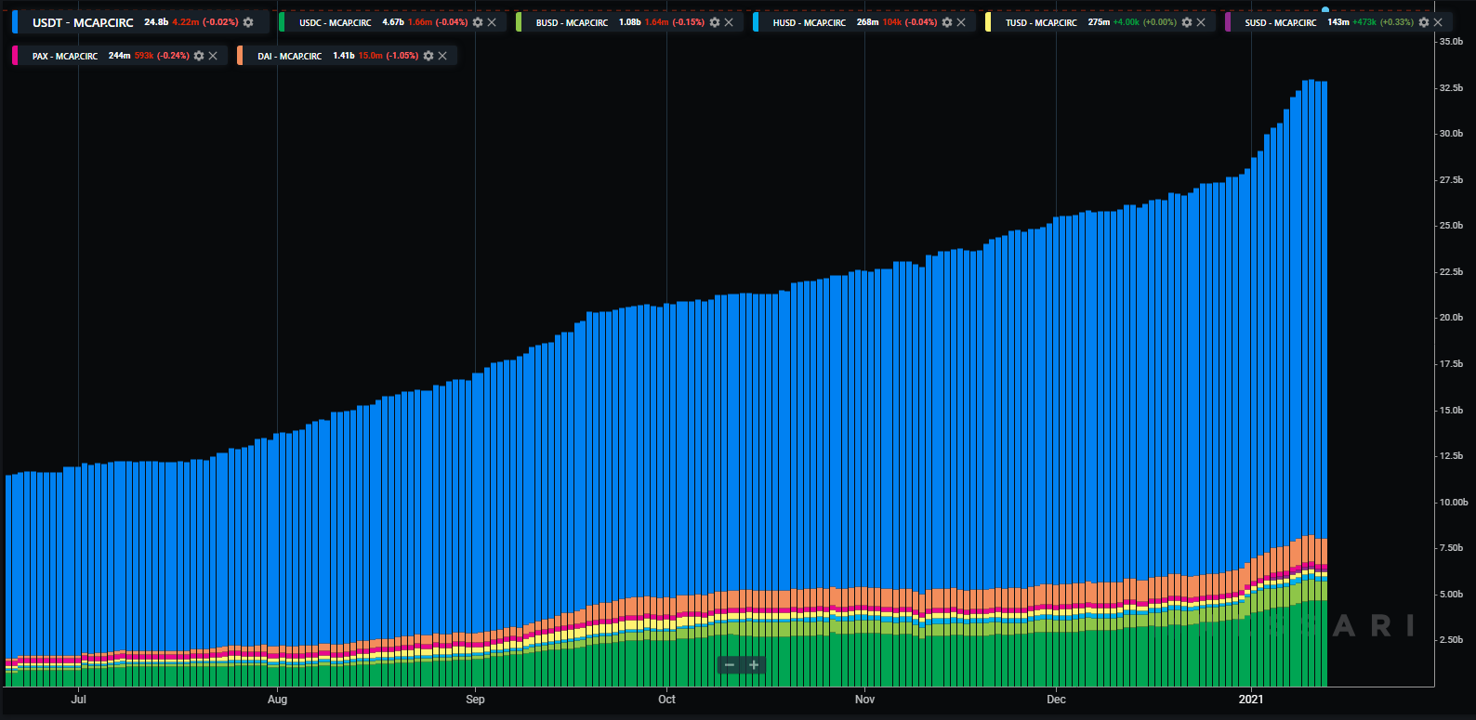The image size is (1476, 720).
Task: Zoom in the chart with plus button
Action: pyautogui.click(x=754, y=665)
